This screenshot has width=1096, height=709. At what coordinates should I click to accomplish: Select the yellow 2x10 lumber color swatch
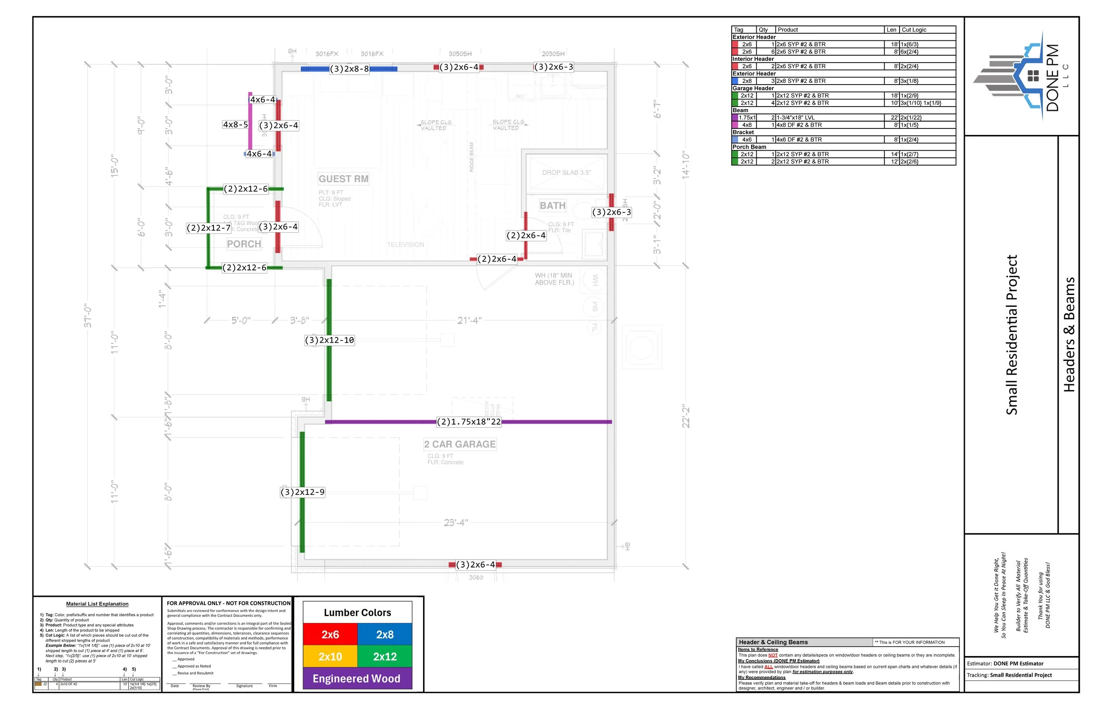[x=330, y=656]
